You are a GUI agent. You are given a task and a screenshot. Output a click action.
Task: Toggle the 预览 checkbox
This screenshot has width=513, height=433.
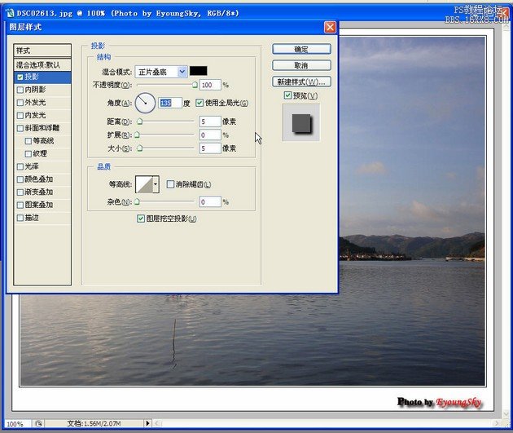287,95
